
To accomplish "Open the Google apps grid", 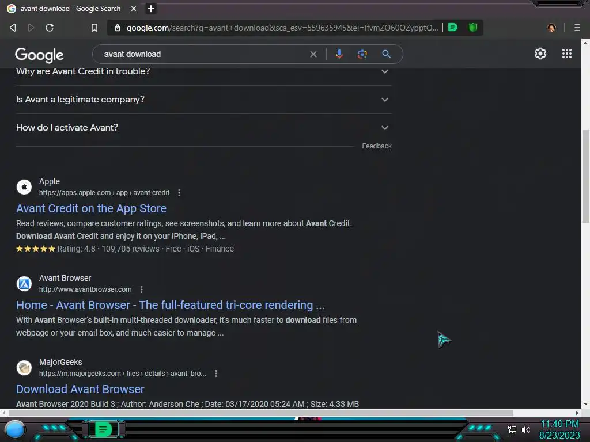I will 567,54.
